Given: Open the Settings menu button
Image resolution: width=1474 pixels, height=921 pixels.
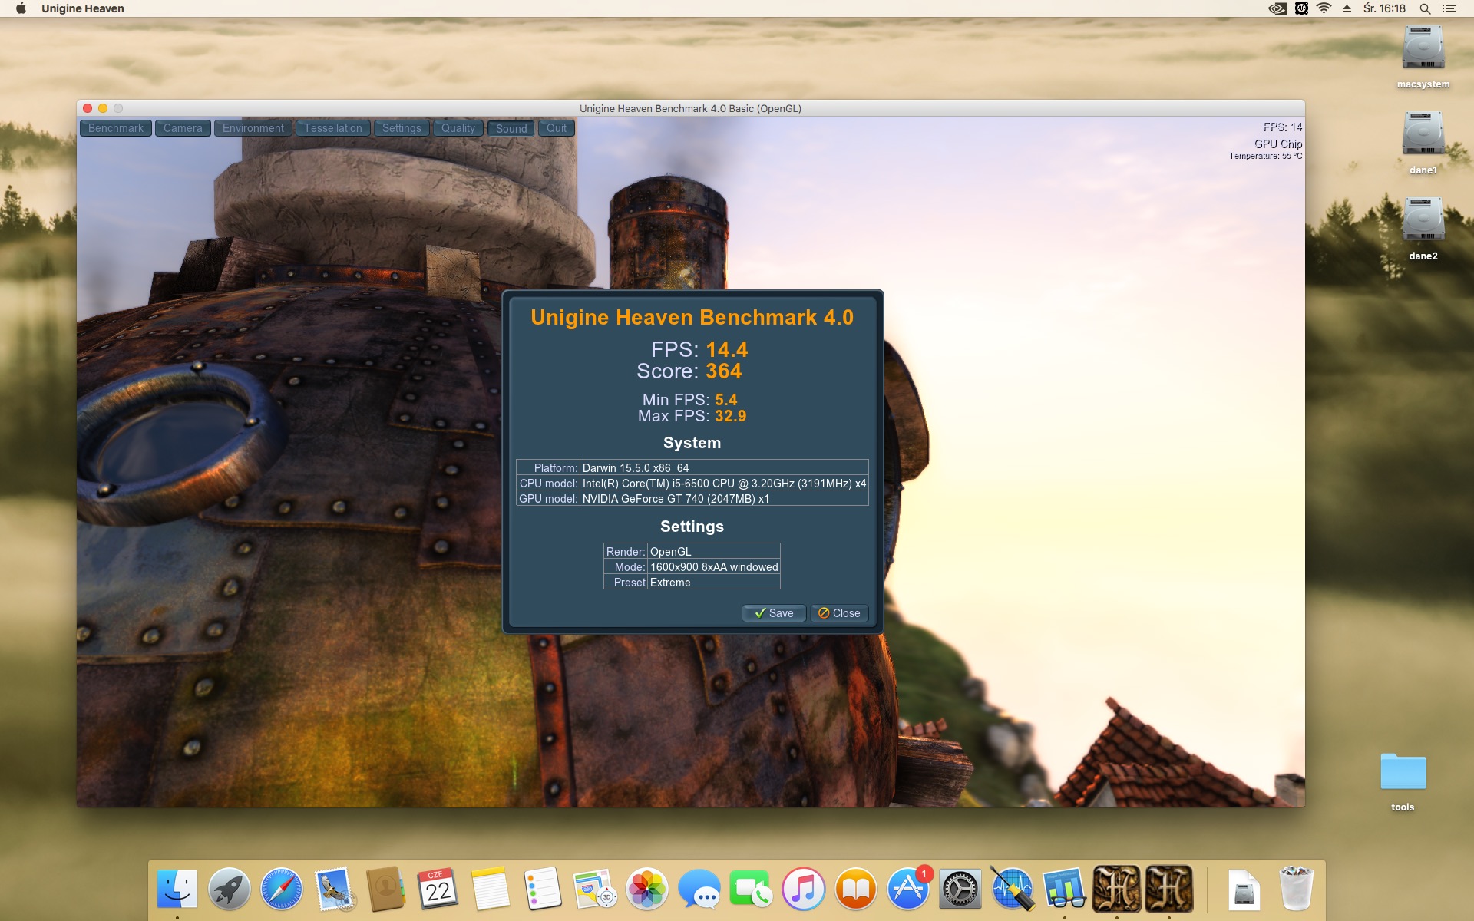Looking at the screenshot, I should (402, 128).
